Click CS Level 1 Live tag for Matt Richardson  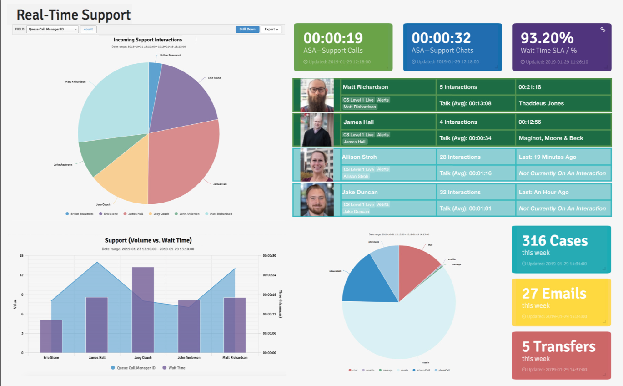pos(358,100)
